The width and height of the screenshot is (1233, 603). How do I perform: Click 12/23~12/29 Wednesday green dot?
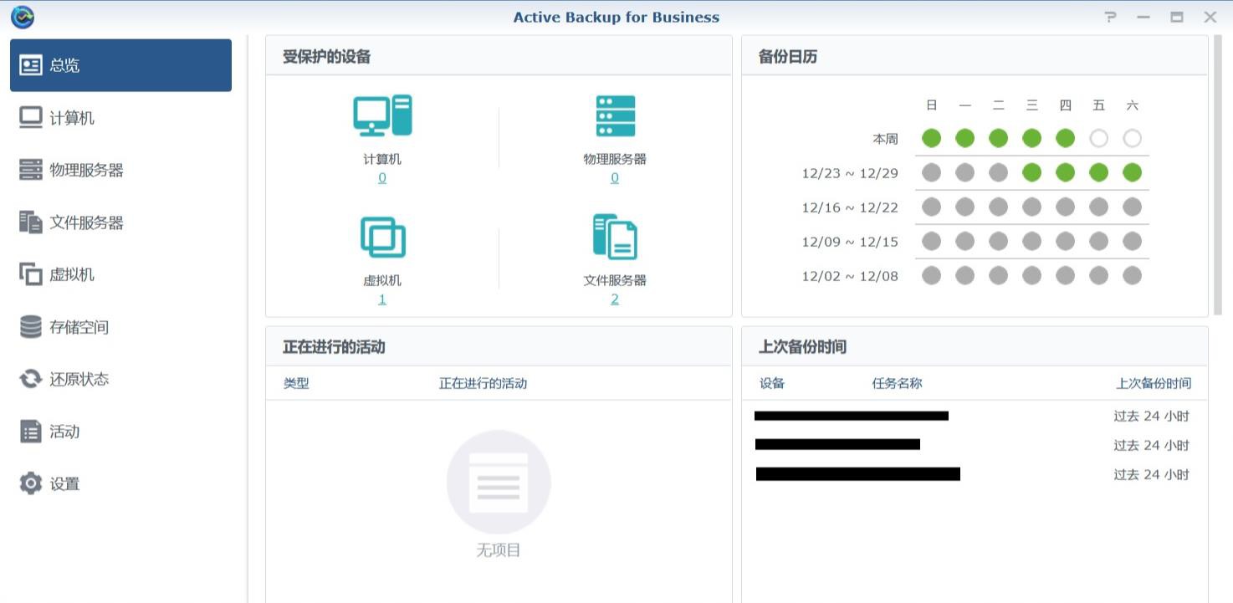click(x=1031, y=172)
